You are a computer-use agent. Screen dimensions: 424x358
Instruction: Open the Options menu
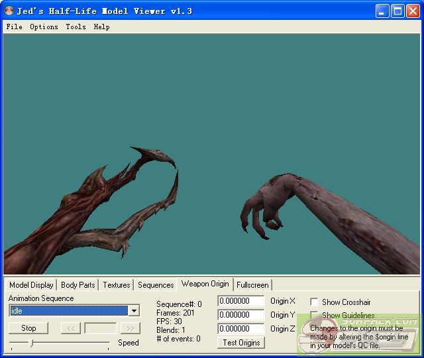(44, 27)
